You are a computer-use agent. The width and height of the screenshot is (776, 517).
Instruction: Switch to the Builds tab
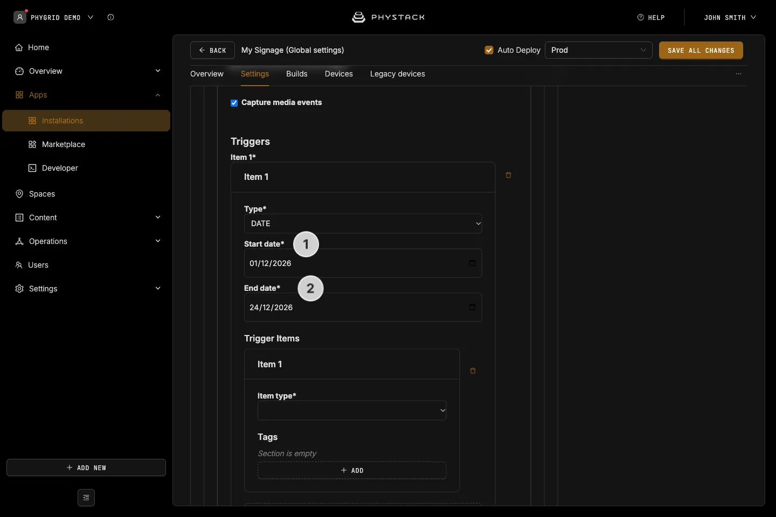(297, 74)
